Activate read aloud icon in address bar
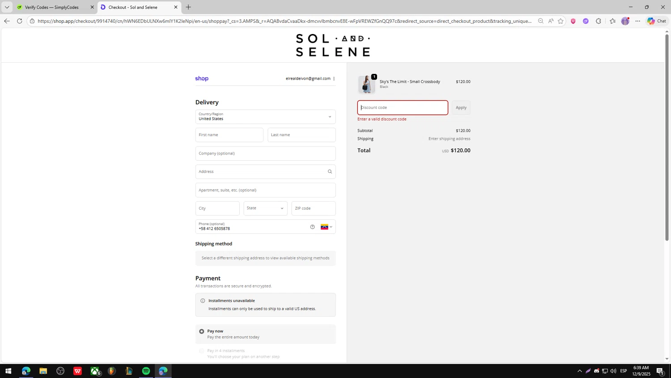The image size is (671, 378). [551, 21]
